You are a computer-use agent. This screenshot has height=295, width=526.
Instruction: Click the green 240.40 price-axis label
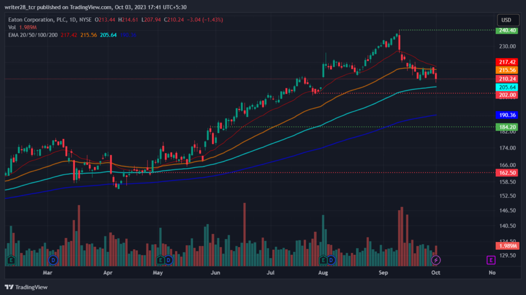click(506, 30)
